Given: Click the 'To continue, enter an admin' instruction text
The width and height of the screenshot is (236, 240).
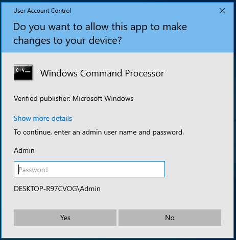Looking at the screenshot, I should click(x=99, y=132).
